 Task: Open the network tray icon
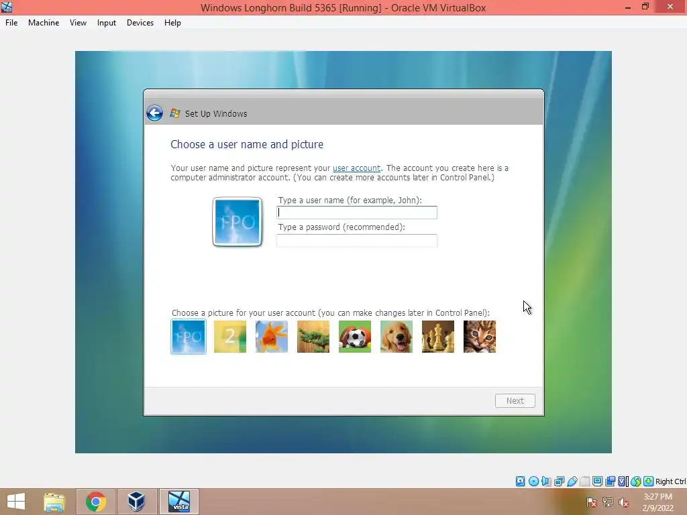pyautogui.click(x=608, y=502)
